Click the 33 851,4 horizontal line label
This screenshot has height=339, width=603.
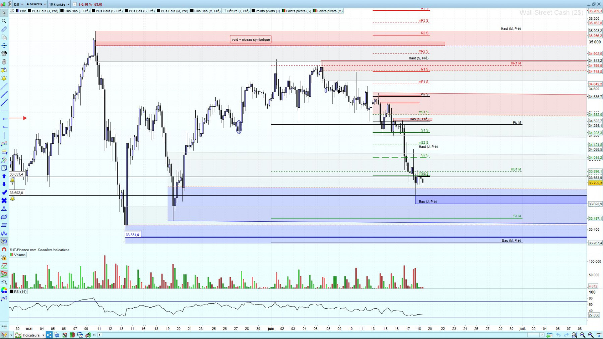[x=17, y=174]
